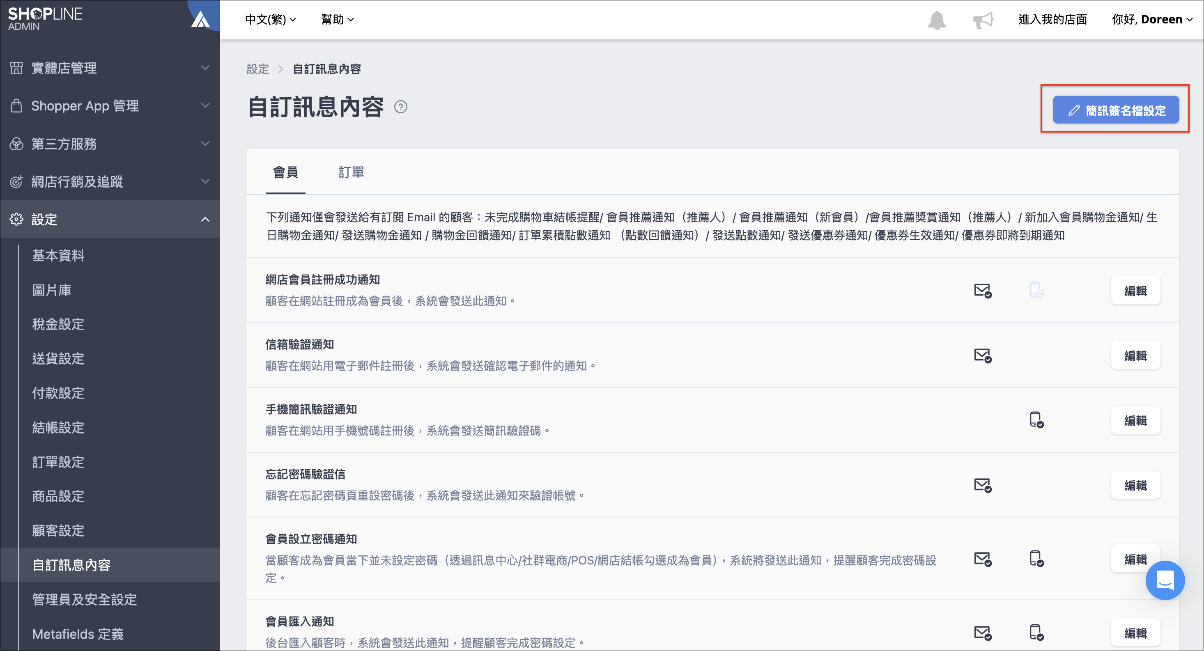Click email icon for 會員匯入通知

coord(982,633)
